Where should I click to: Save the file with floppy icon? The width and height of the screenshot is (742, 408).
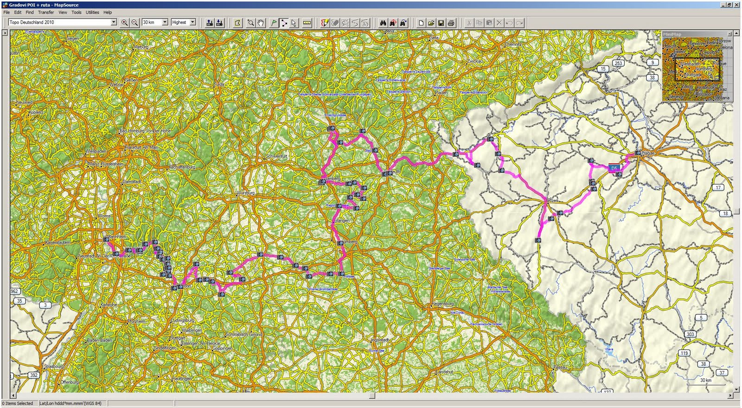[x=441, y=22]
